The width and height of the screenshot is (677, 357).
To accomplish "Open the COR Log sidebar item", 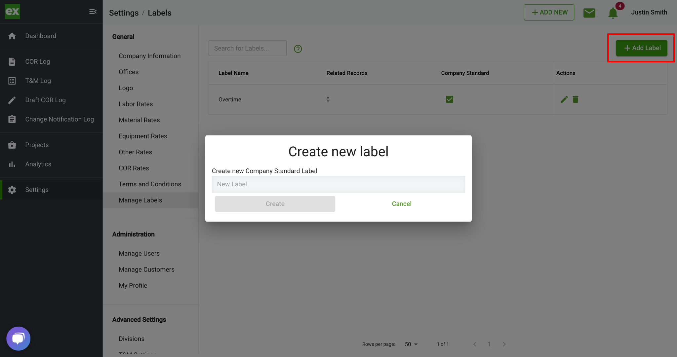I will (37, 61).
